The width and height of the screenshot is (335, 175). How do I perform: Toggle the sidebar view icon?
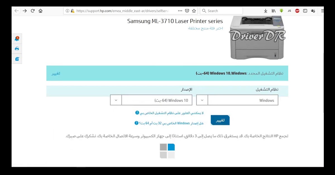click(x=305, y=11)
